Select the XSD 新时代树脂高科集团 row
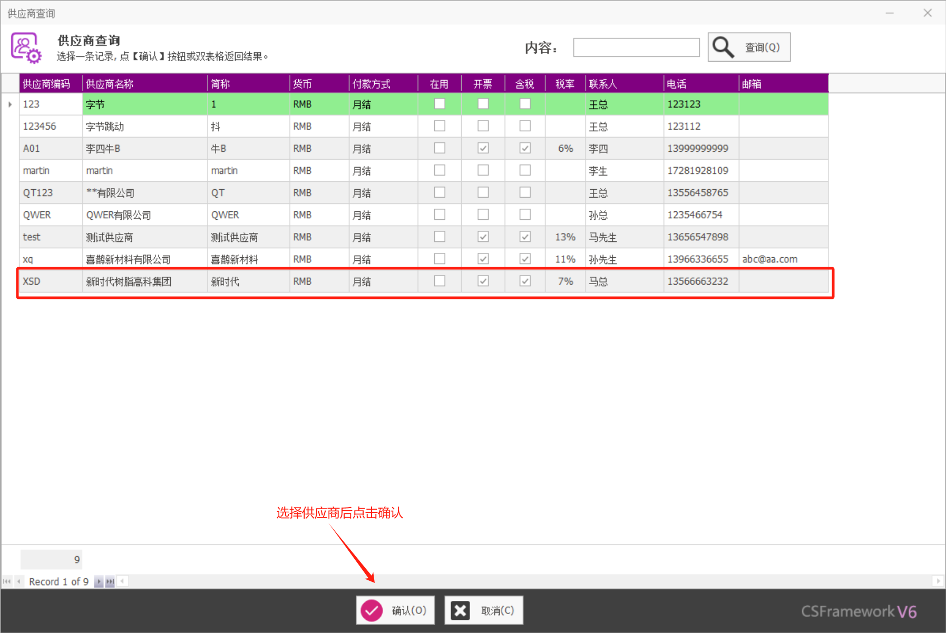The width and height of the screenshot is (946, 633). pos(129,281)
